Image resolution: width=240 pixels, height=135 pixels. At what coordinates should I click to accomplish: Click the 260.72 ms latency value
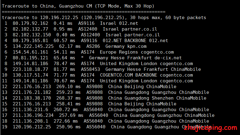pyautogui.click(x=66, y=110)
